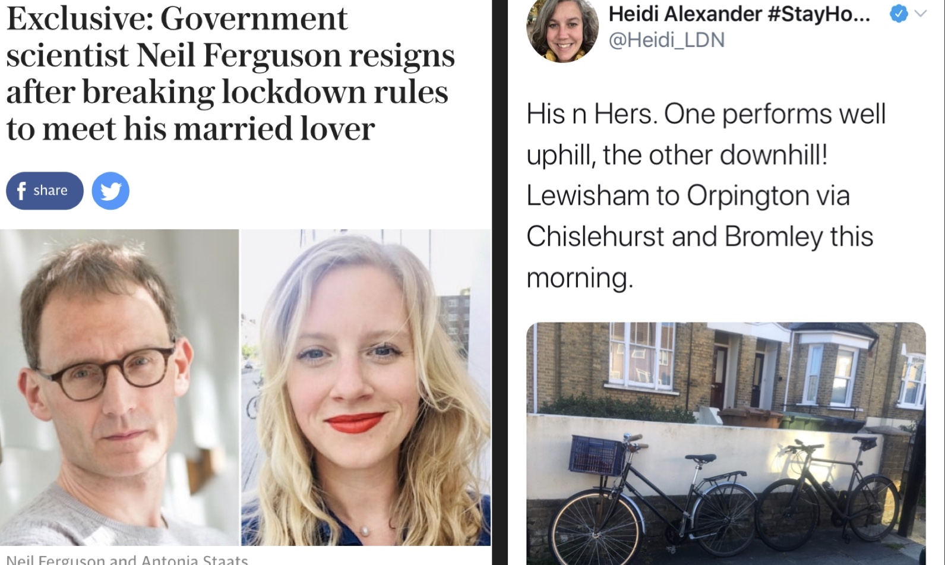
Task: Click the Heidi Alexander display name
Action: point(685,14)
